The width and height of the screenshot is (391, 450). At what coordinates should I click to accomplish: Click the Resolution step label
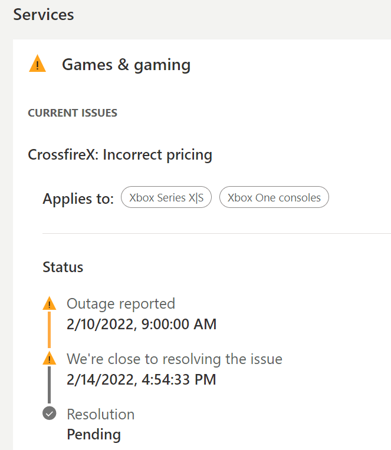(101, 414)
